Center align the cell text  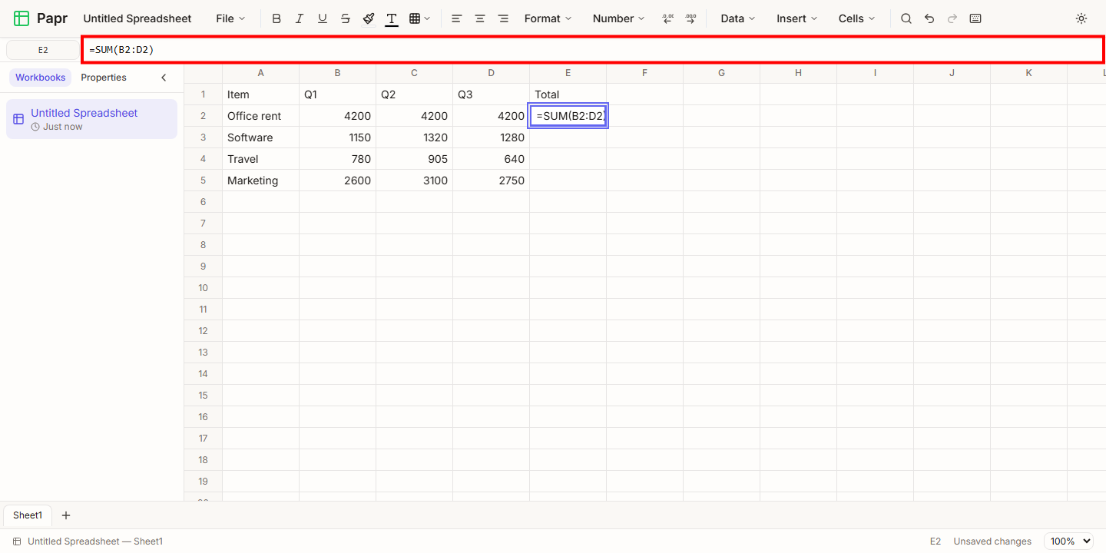(480, 18)
